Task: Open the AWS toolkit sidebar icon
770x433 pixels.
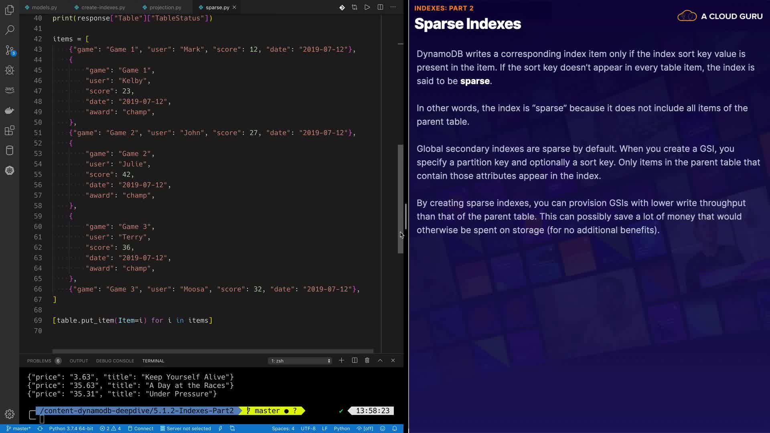Action: click(10, 89)
